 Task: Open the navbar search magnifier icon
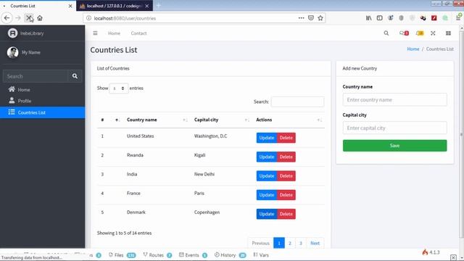click(x=386, y=33)
